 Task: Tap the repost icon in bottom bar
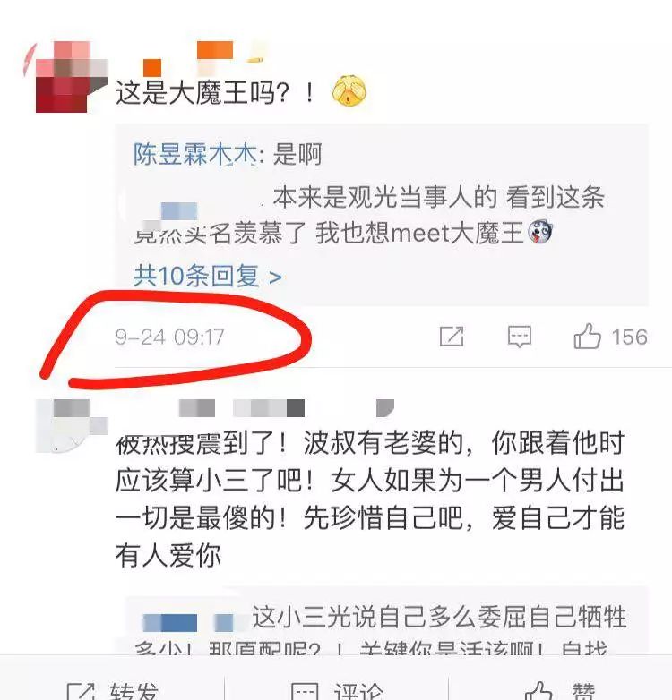81,692
